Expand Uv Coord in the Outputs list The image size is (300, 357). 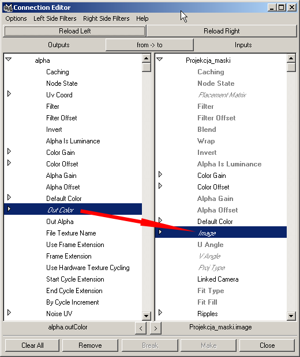[x=9, y=94]
